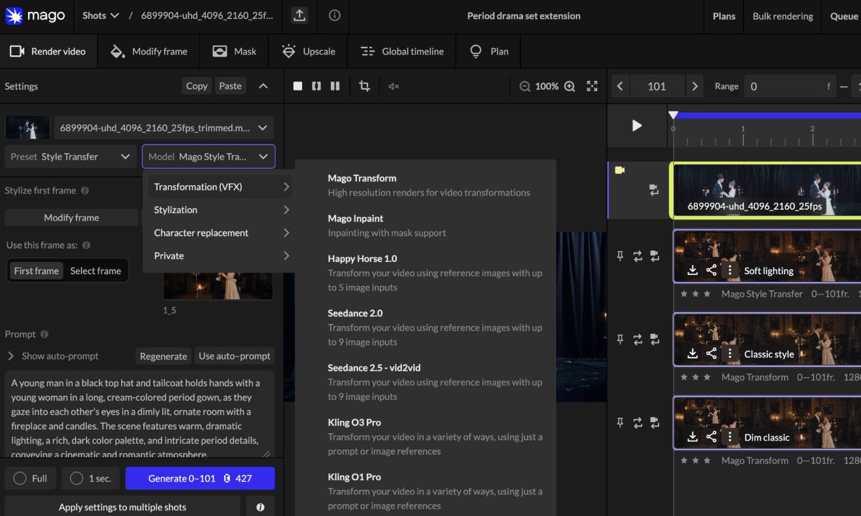
Task: Pin the Dim classic render row
Action: point(620,422)
